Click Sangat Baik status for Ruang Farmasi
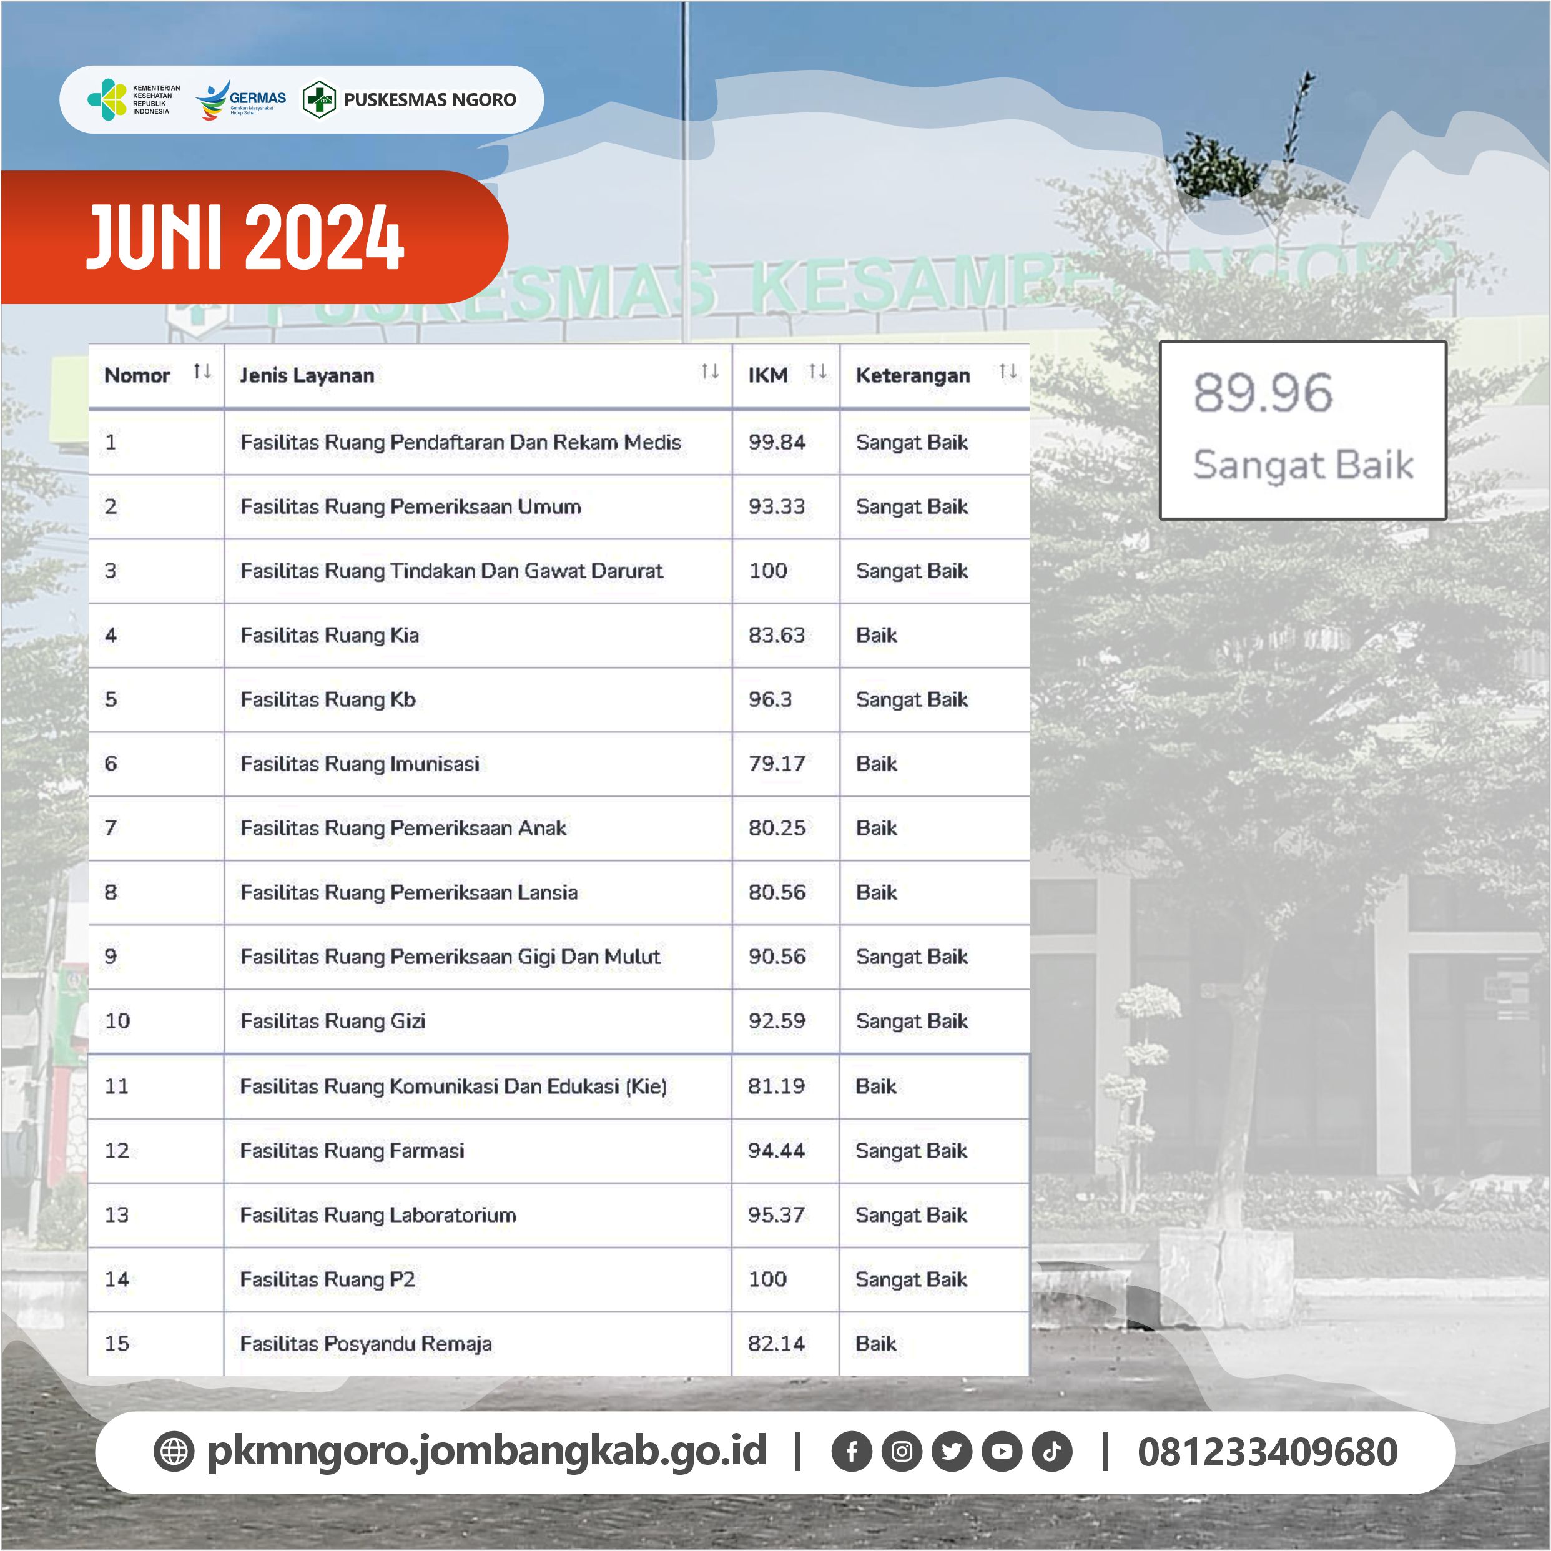This screenshot has height=1551, width=1551. tap(911, 1150)
